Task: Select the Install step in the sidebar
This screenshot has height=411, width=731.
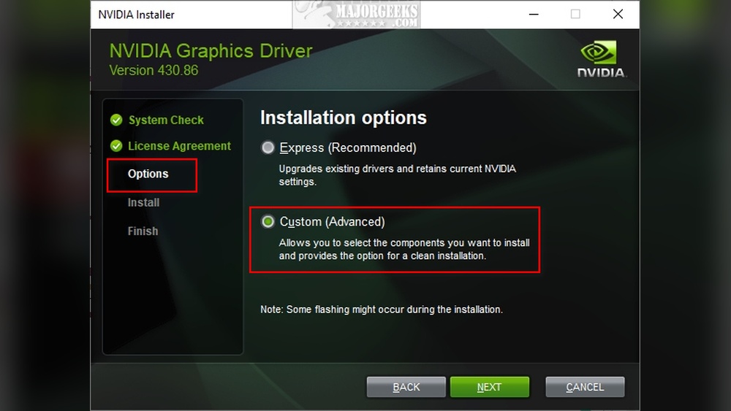Action: 143,202
